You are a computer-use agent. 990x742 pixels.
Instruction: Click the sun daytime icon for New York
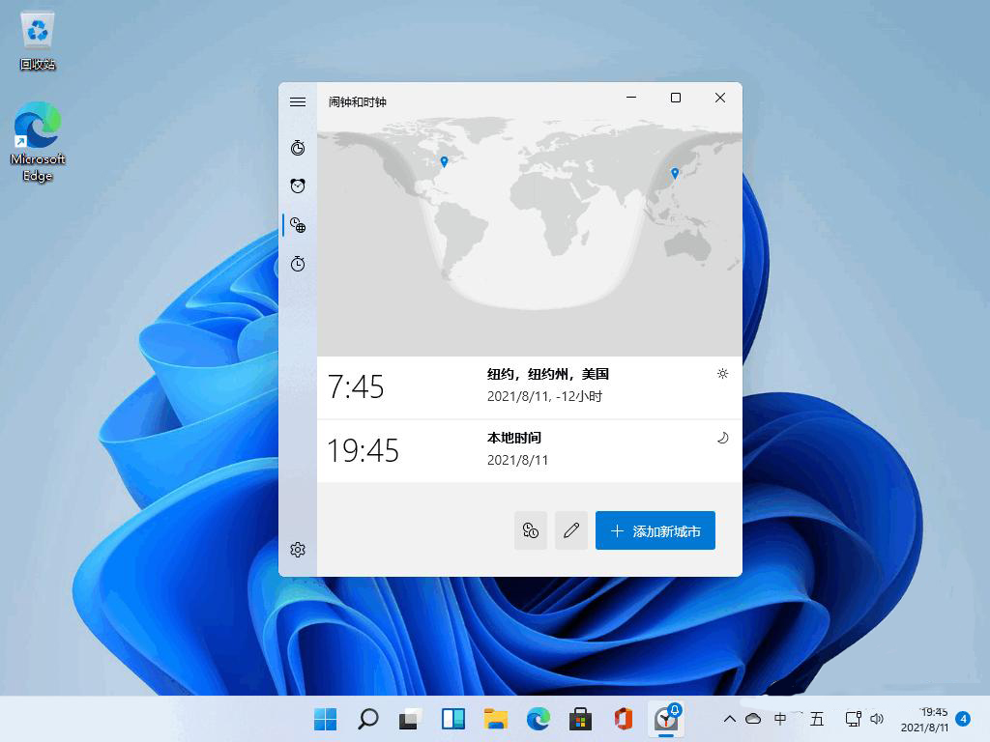(722, 374)
